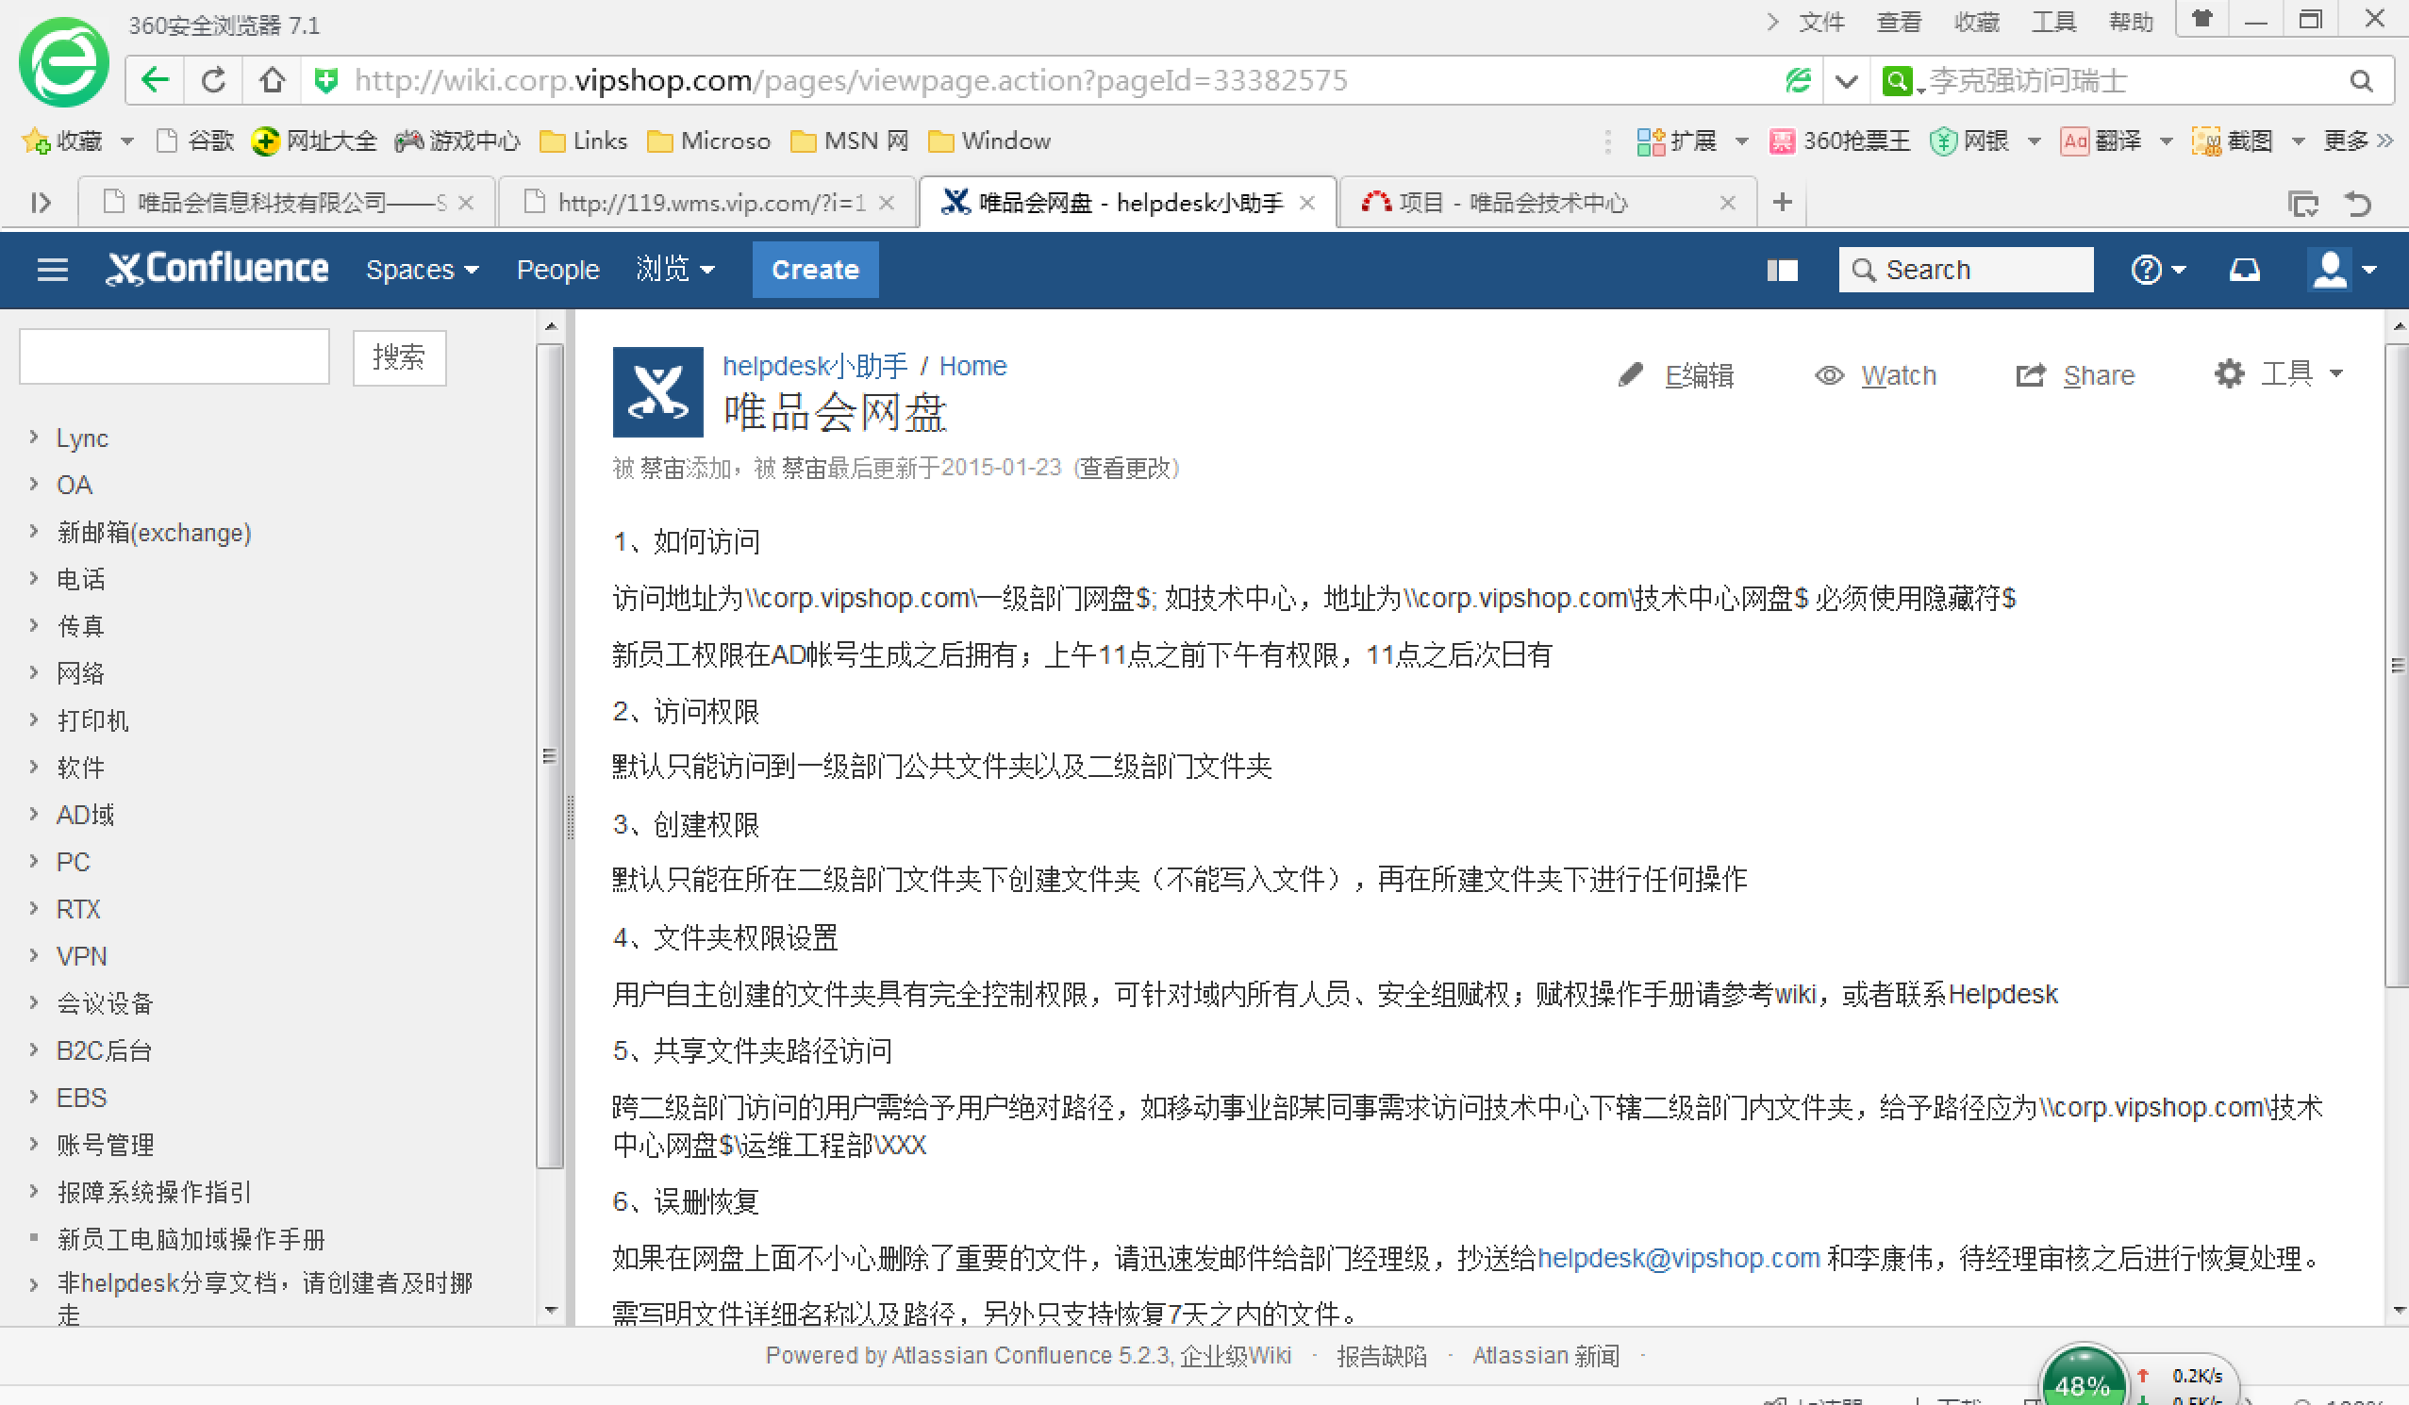Expand the Lync tree item
The height and width of the screenshot is (1405, 2409).
[x=33, y=436]
